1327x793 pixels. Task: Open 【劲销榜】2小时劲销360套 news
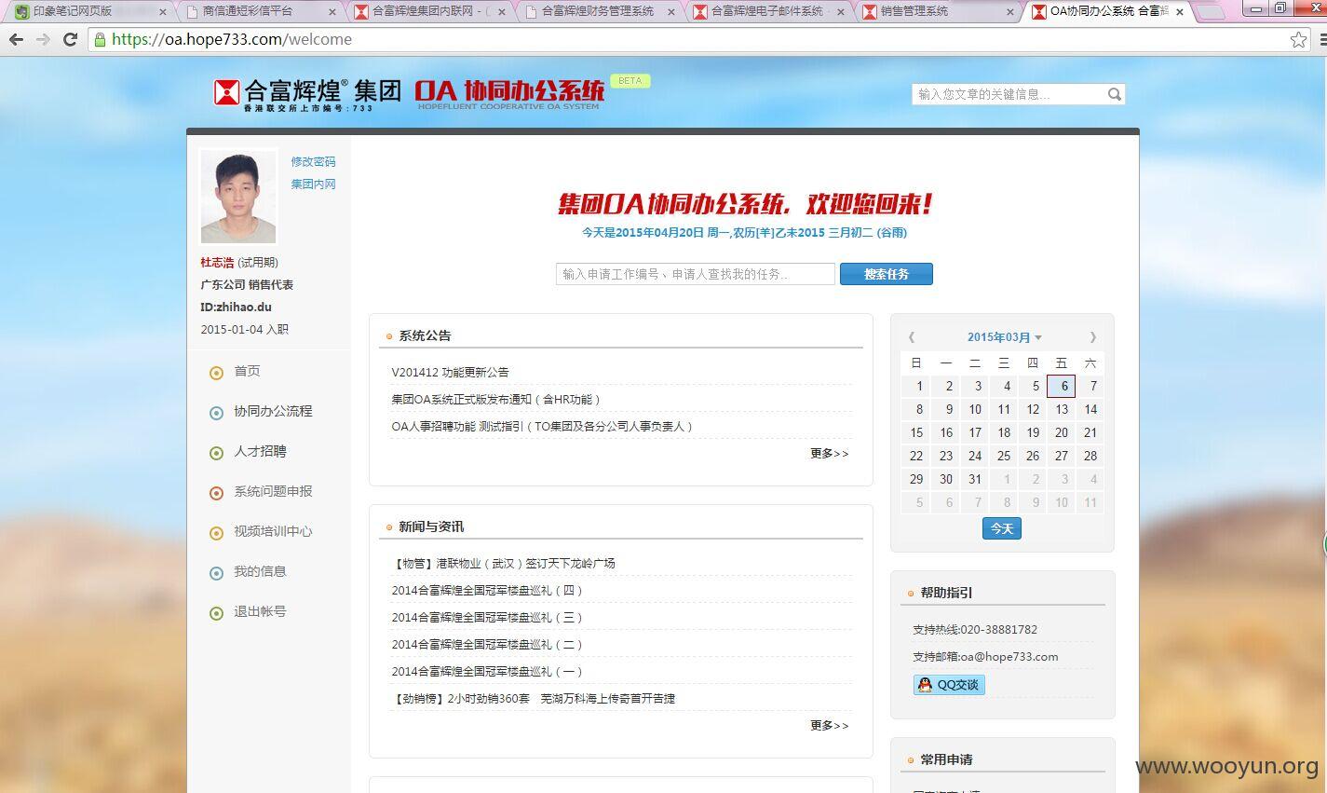[x=533, y=698]
